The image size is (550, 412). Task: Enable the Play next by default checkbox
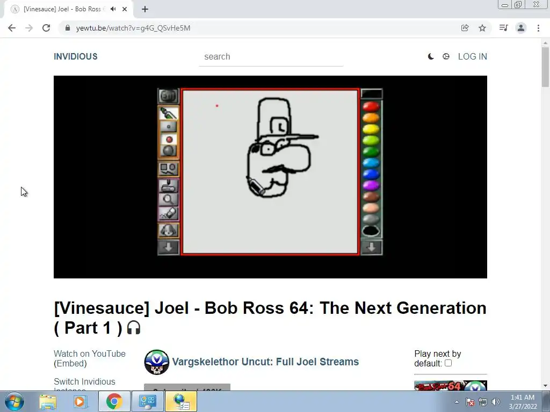[x=448, y=363]
